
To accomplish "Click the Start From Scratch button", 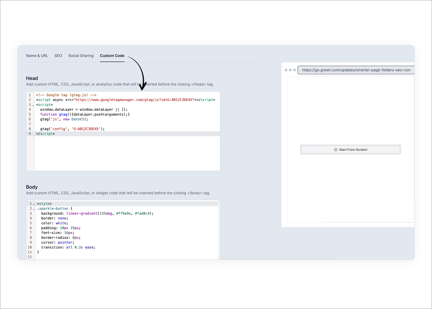I will point(351,150).
